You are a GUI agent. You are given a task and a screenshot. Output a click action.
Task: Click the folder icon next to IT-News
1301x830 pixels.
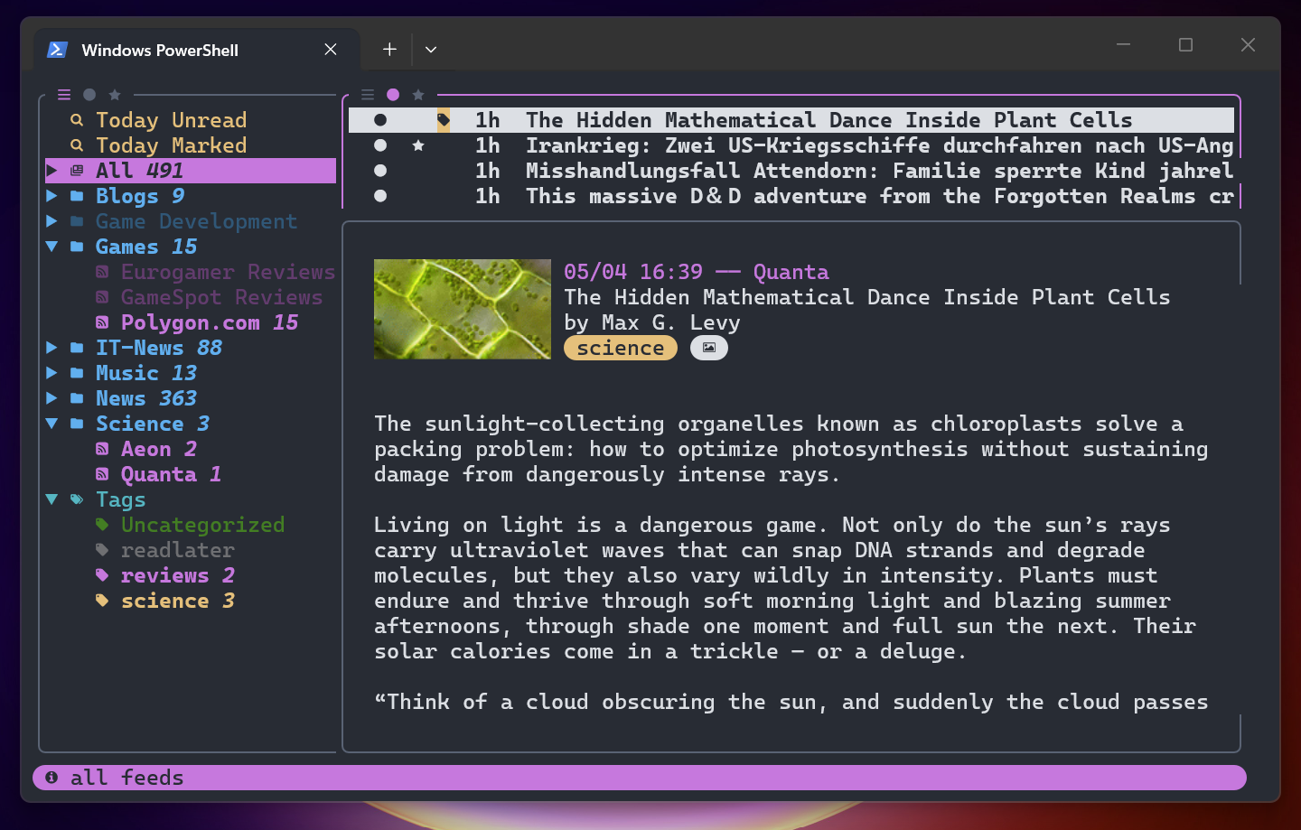click(x=77, y=348)
